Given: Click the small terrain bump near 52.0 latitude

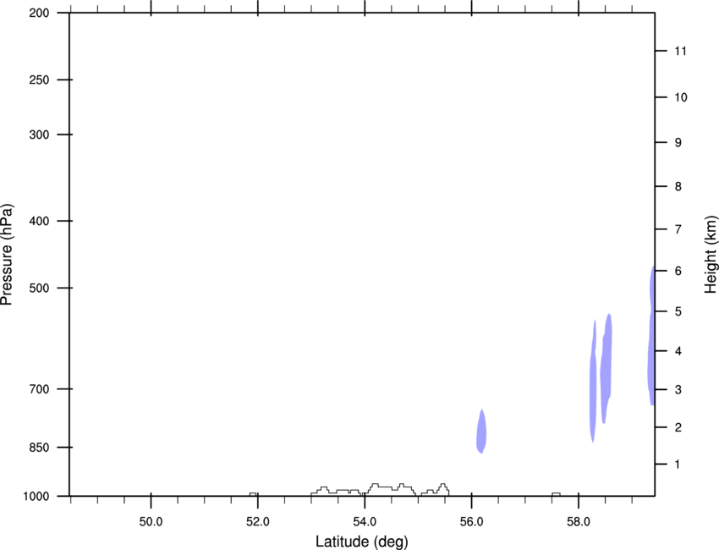Looking at the screenshot, I should 253,494.
